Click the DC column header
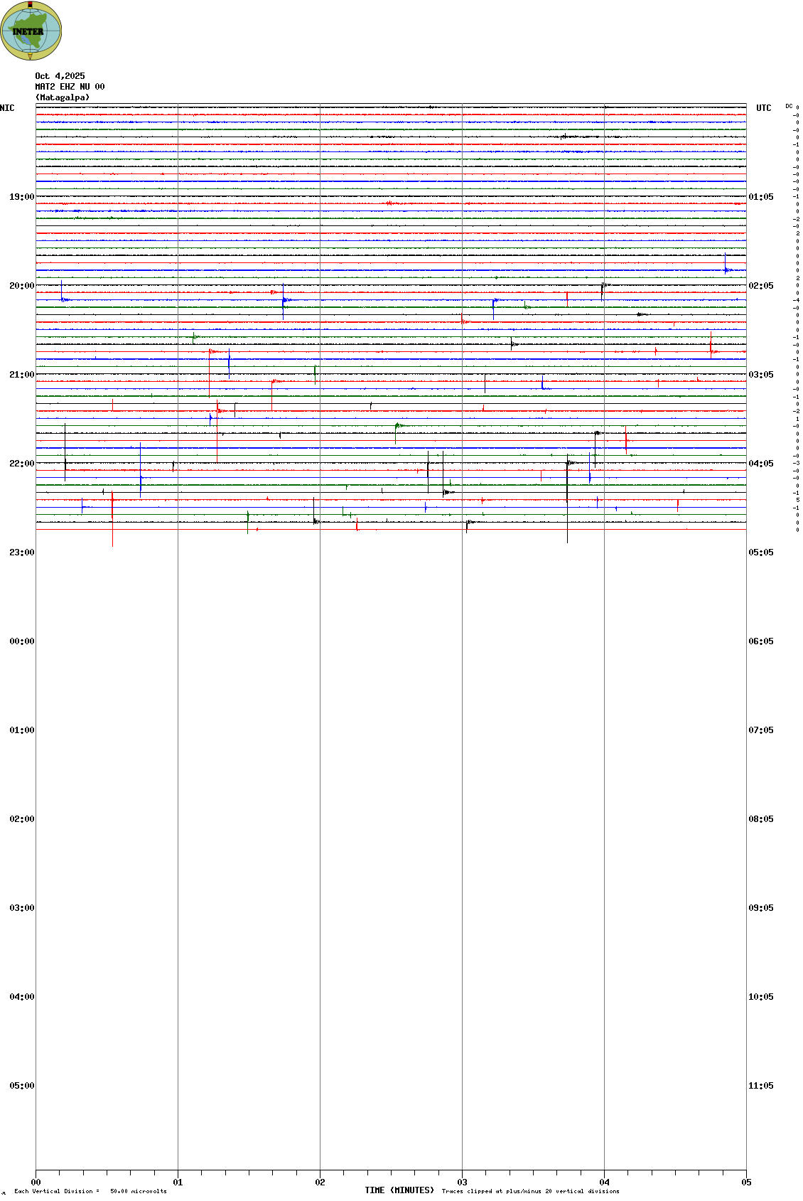The width and height of the screenshot is (803, 1201). (789, 106)
